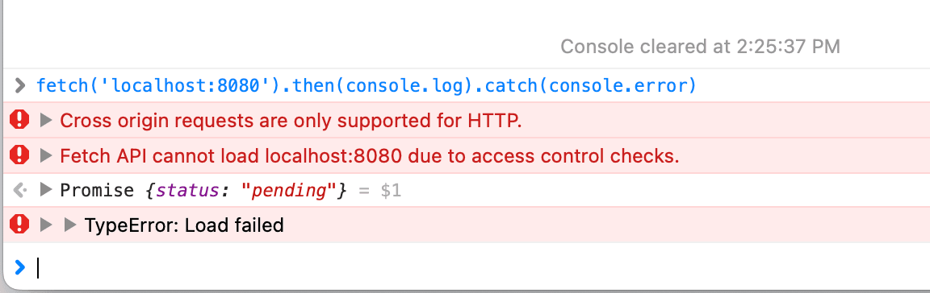The height and width of the screenshot is (293, 930).
Task: Expand the second triangle before TypeError text
Action: [x=70, y=225]
